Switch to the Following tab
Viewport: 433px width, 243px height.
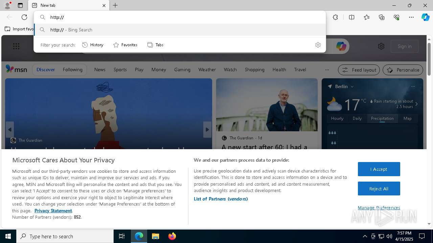tap(72, 70)
